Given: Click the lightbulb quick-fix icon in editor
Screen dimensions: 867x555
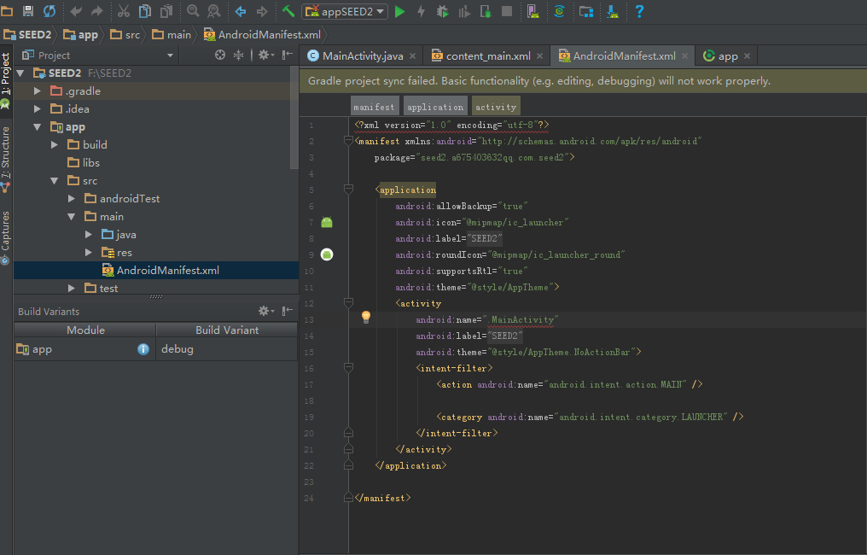Looking at the screenshot, I should [x=366, y=317].
